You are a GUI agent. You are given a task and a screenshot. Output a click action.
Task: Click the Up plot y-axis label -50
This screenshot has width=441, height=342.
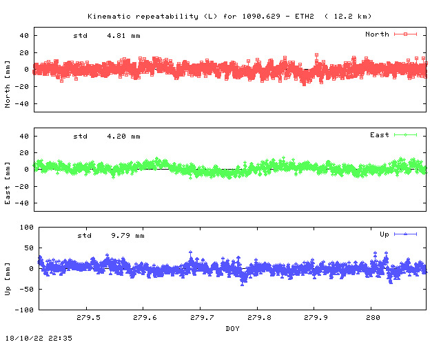pyautogui.click(x=26, y=290)
